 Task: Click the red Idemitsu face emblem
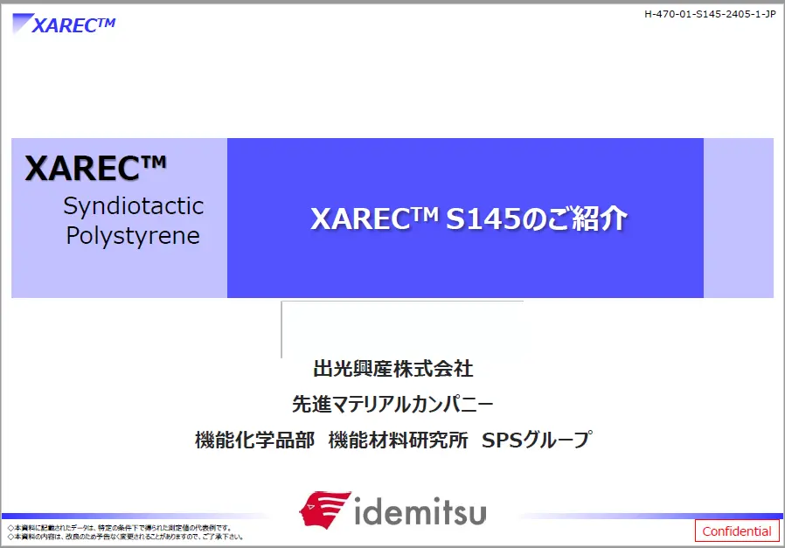click(x=325, y=510)
